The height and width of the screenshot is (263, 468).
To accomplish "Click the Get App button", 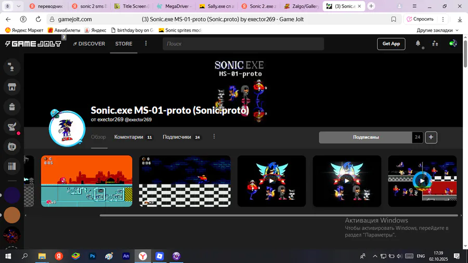I will (391, 44).
